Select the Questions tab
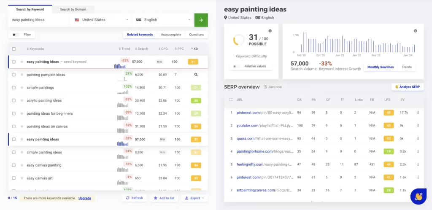Screen dimensions: 432x210 point(197,35)
